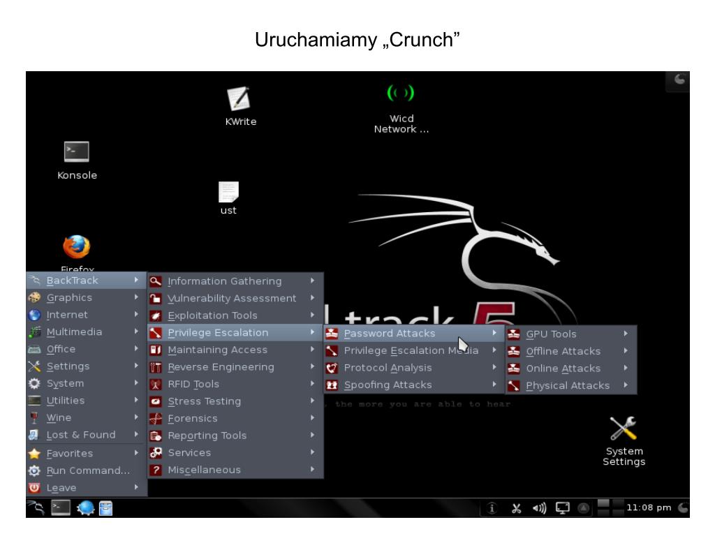Click the Reverse Engineering icon
The height and width of the screenshot is (536, 715).
[x=156, y=367]
